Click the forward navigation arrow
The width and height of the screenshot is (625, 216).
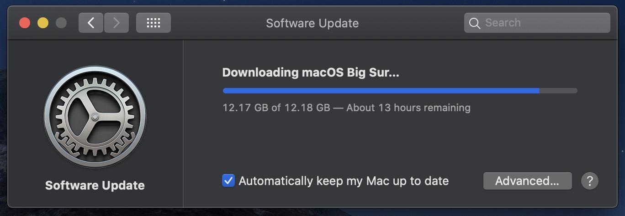coord(117,23)
